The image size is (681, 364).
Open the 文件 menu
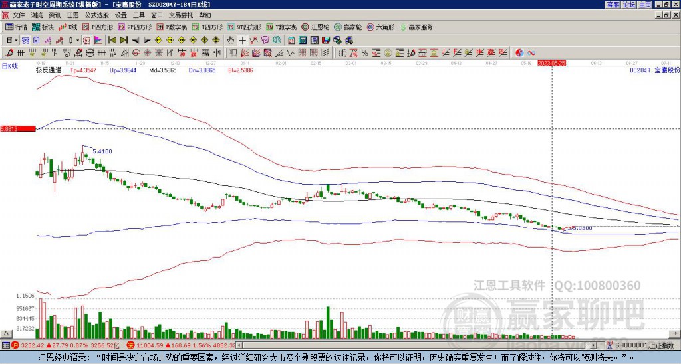pyautogui.click(x=19, y=15)
